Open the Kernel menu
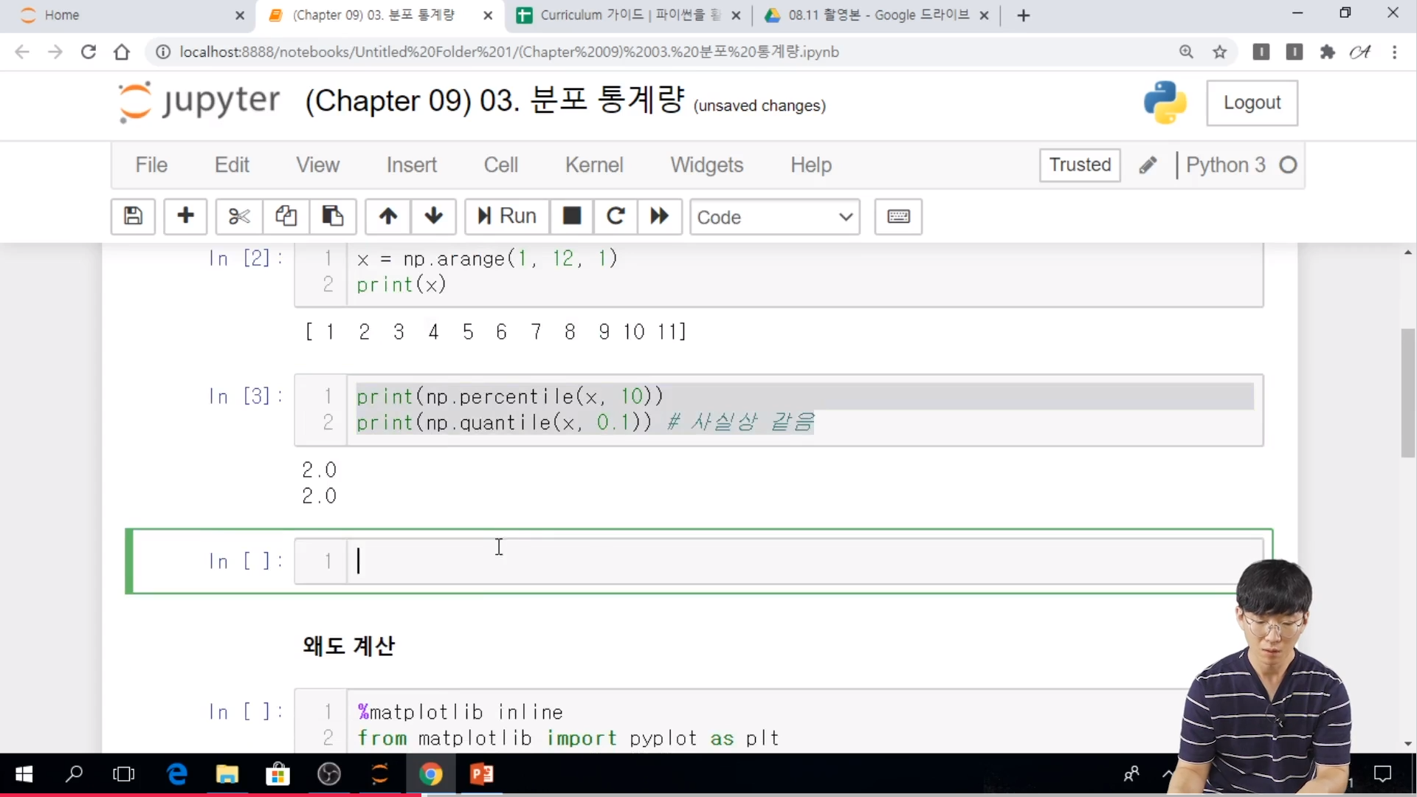 [x=594, y=165]
